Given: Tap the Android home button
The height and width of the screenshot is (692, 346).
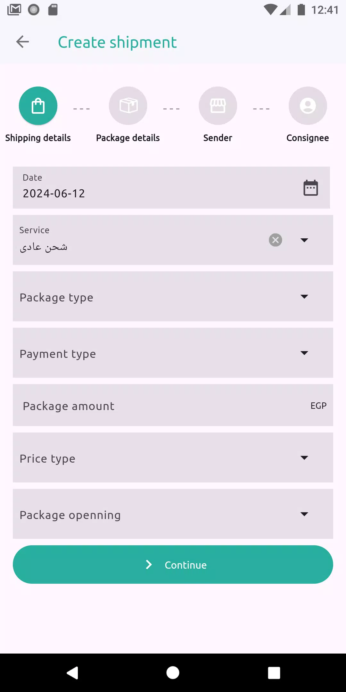Looking at the screenshot, I should [x=173, y=672].
